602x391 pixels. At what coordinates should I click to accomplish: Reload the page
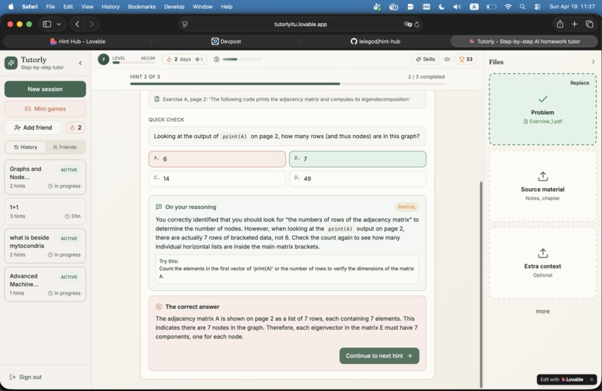point(417,24)
